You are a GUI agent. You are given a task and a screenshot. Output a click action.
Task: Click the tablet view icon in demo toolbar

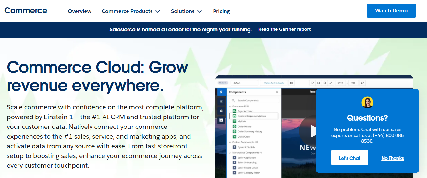click(318, 83)
